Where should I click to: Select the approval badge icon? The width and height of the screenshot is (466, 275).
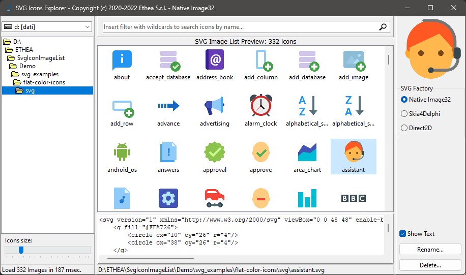coord(215,152)
